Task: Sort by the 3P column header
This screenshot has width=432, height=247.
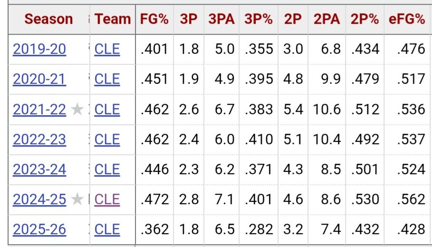Action: [x=189, y=20]
